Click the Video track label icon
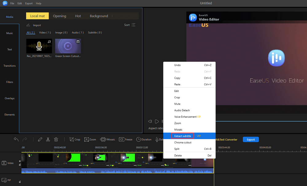The width and height of the screenshot is (307, 186). point(4,163)
